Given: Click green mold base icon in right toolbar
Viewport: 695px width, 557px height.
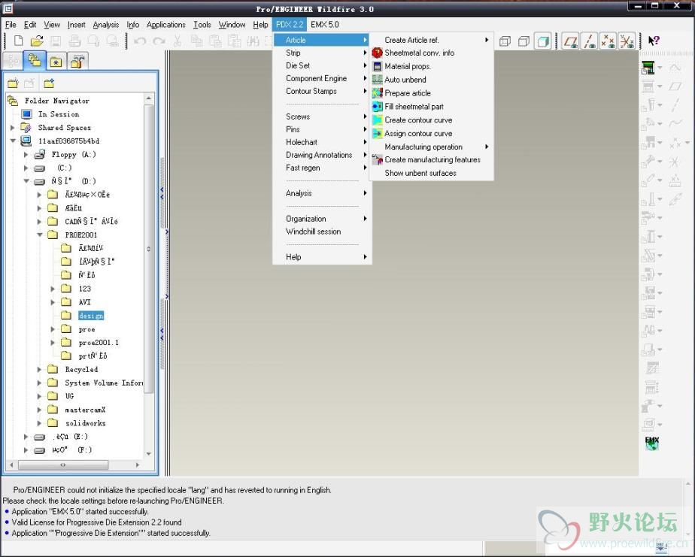Looking at the screenshot, I should (648, 68).
